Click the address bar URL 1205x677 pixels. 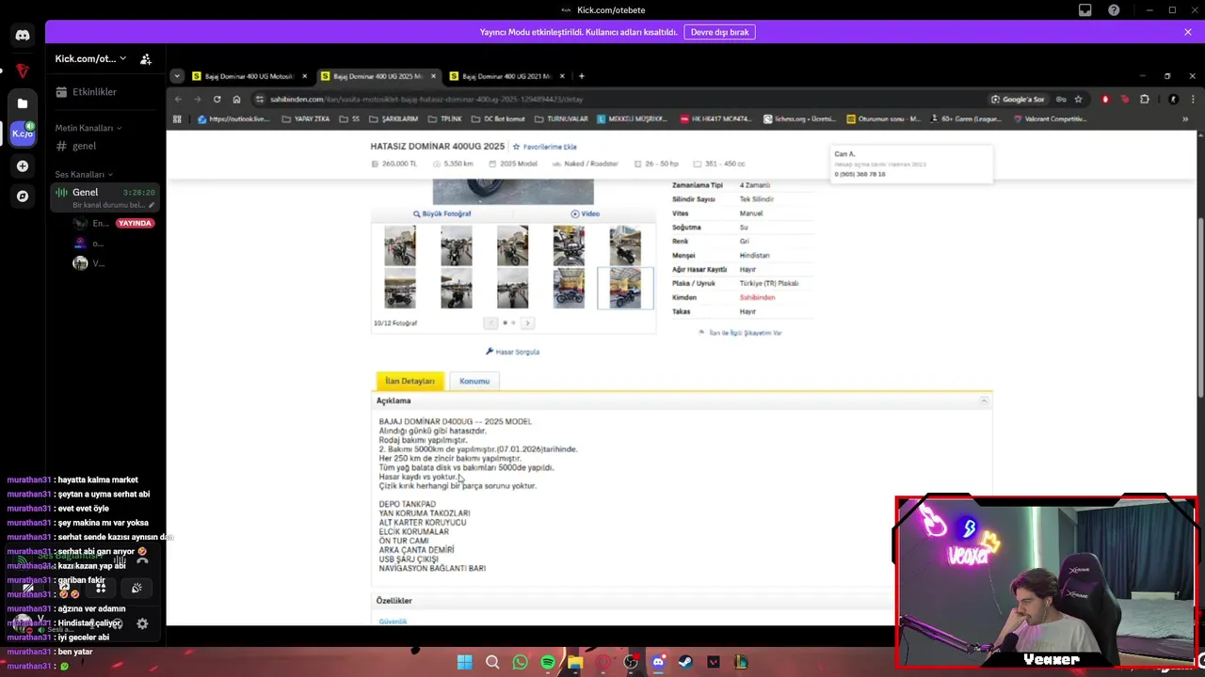click(426, 99)
